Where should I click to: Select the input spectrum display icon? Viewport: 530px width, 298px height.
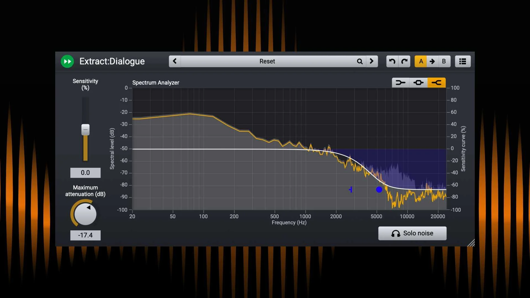pos(401,83)
